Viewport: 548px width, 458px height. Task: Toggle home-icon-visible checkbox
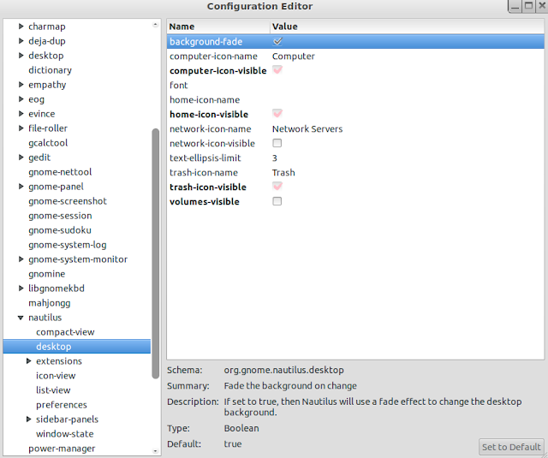point(277,114)
